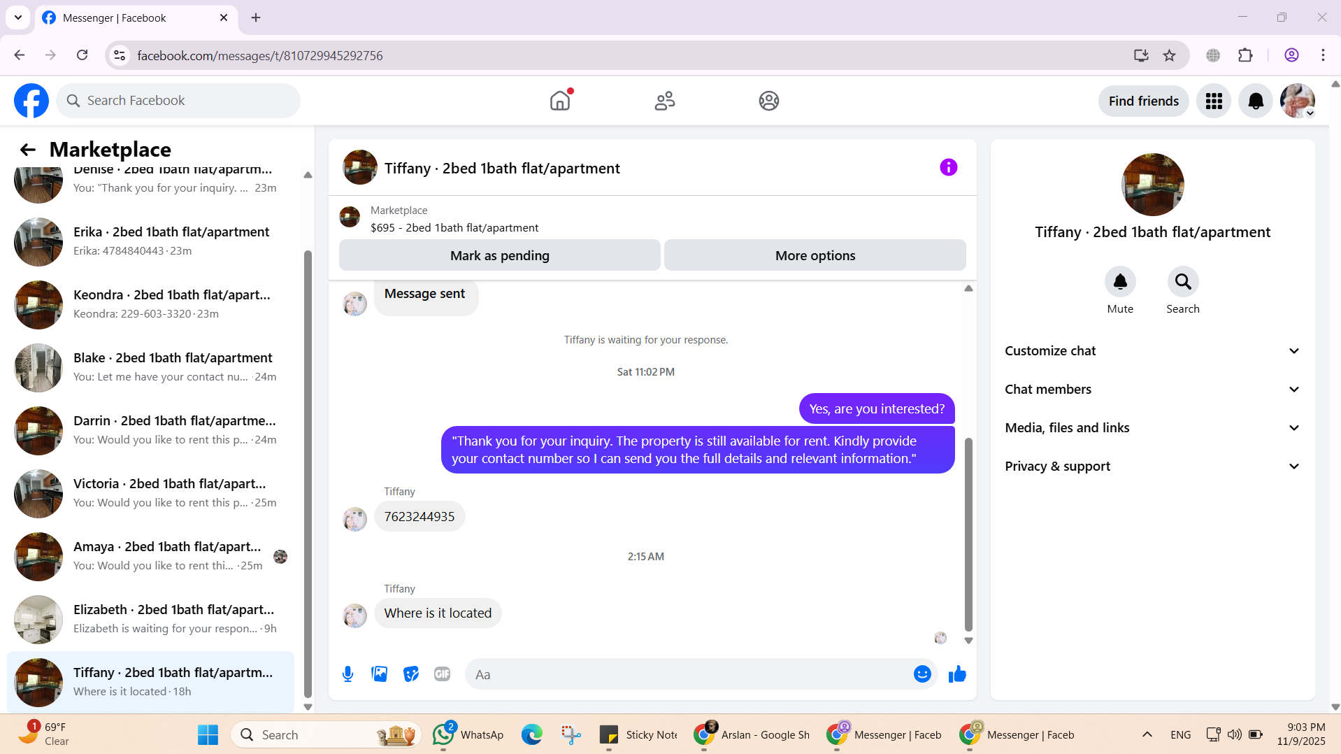Click the taskbar Search box
Image resolution: width=1341 pixels, height=754 pixels.
[x=326, y=734]
